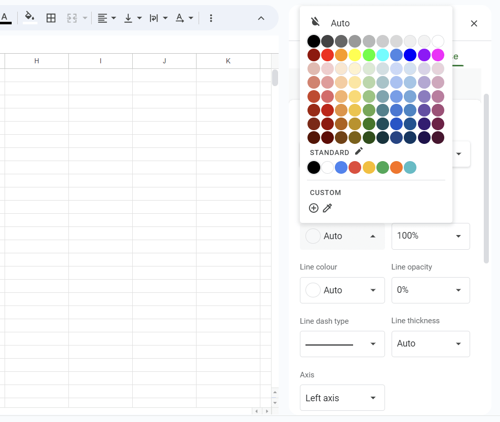The width and height of the screenshot is (500, 422).
Task: Open the Line thickness Auto dropdown
Action: tap(430, 344)
